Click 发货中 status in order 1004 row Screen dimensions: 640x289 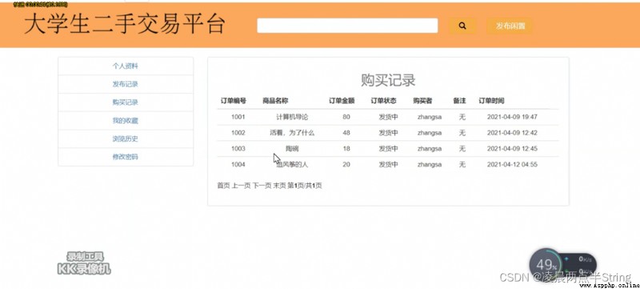[x=388, y=165]
